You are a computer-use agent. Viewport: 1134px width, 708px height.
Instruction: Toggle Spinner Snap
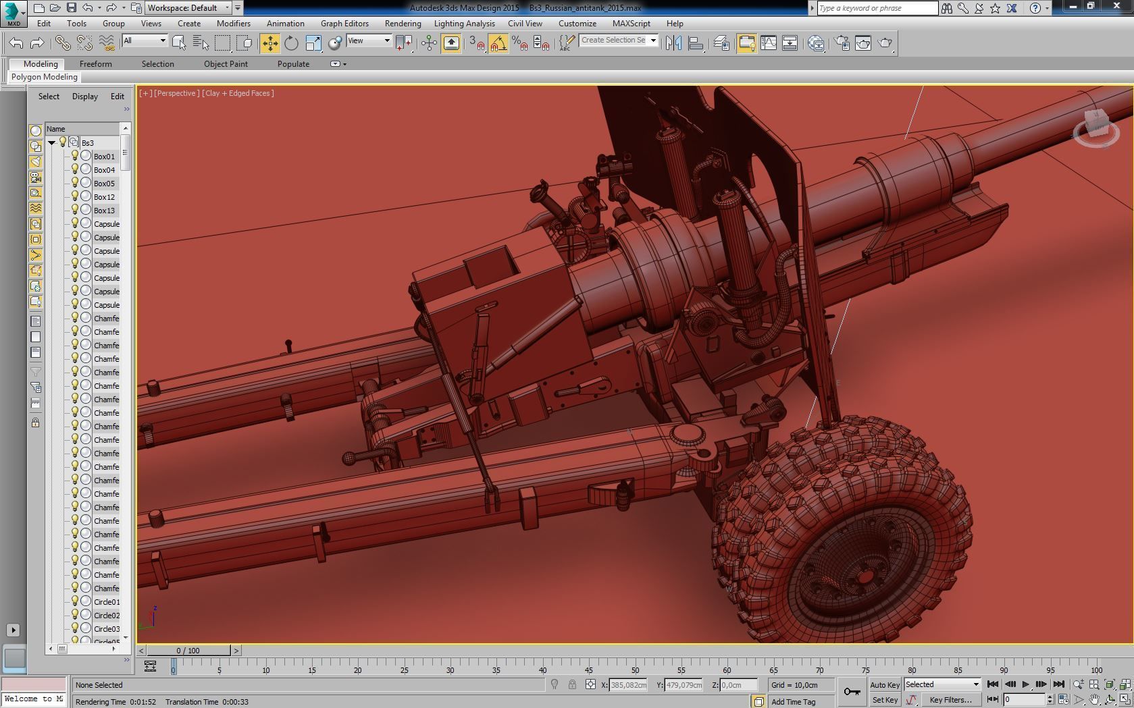click(x=541, y=43)
